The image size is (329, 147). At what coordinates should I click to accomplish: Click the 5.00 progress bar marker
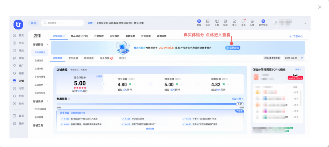point(240,104)
